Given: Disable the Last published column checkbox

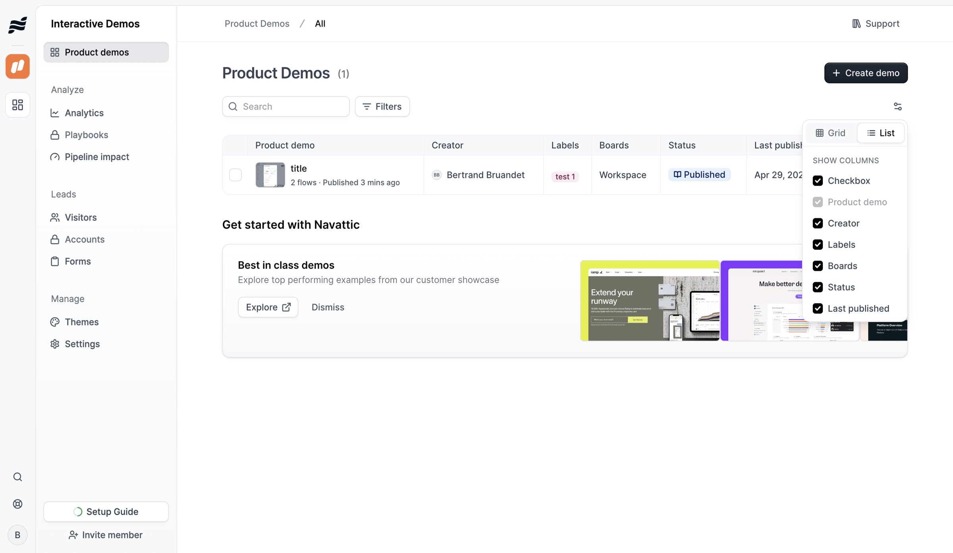Looking at the screenshot, I should [x=818, y=308].
